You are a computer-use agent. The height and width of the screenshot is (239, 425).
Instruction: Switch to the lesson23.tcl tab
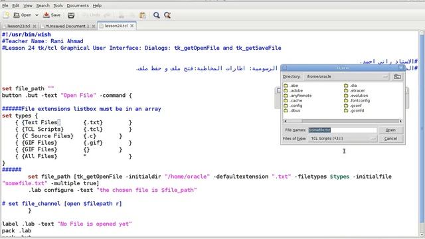coord(19,26)
